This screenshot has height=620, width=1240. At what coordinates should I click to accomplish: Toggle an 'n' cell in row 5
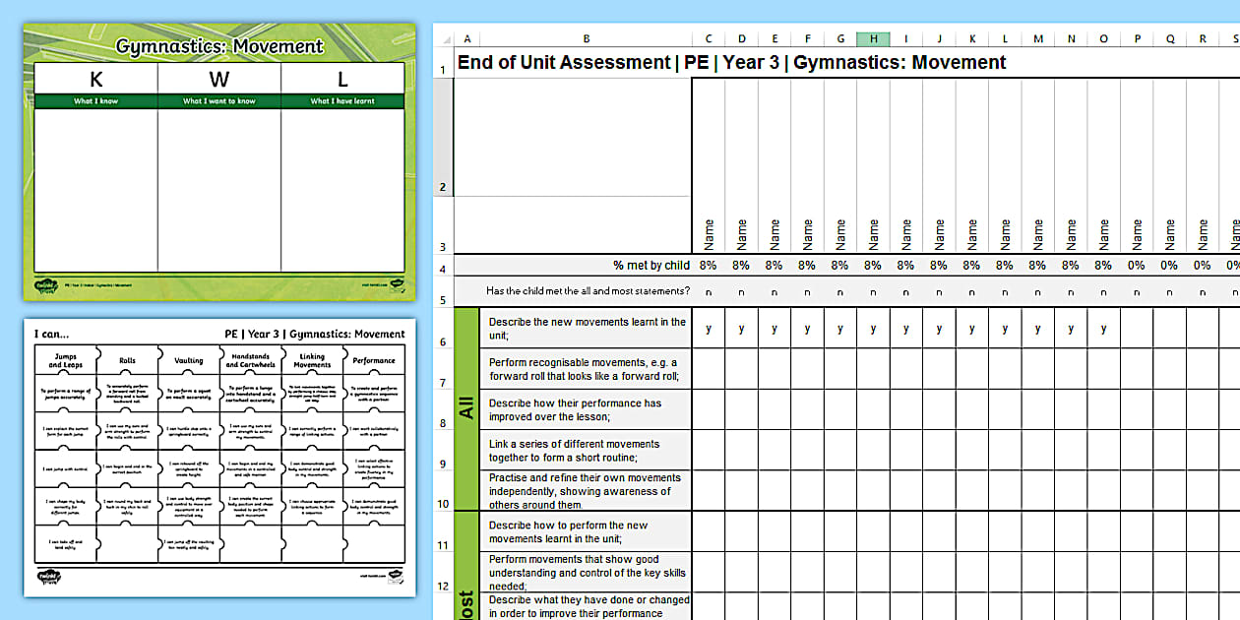[x=708, y=292]
